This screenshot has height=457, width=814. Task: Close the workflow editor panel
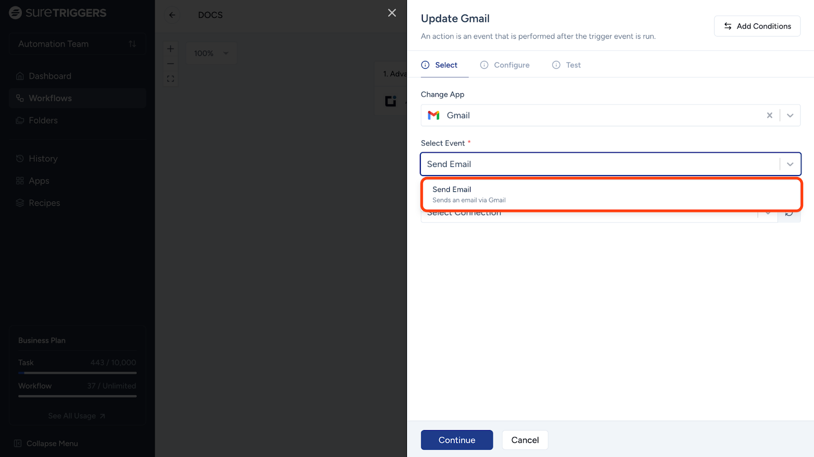click(392, 13)
